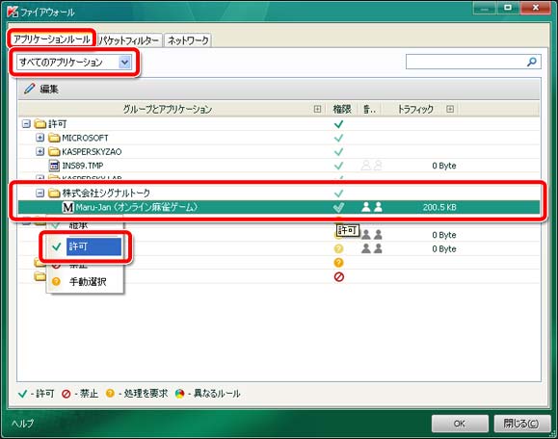
Task: Click the 許可 group folder icon
Action: (40, 123)
